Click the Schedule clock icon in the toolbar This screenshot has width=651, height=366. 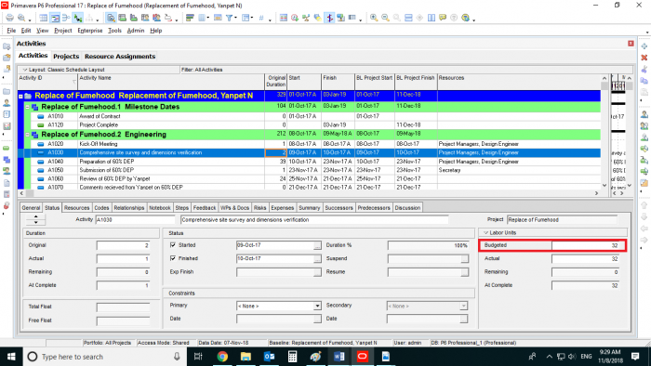295,18
